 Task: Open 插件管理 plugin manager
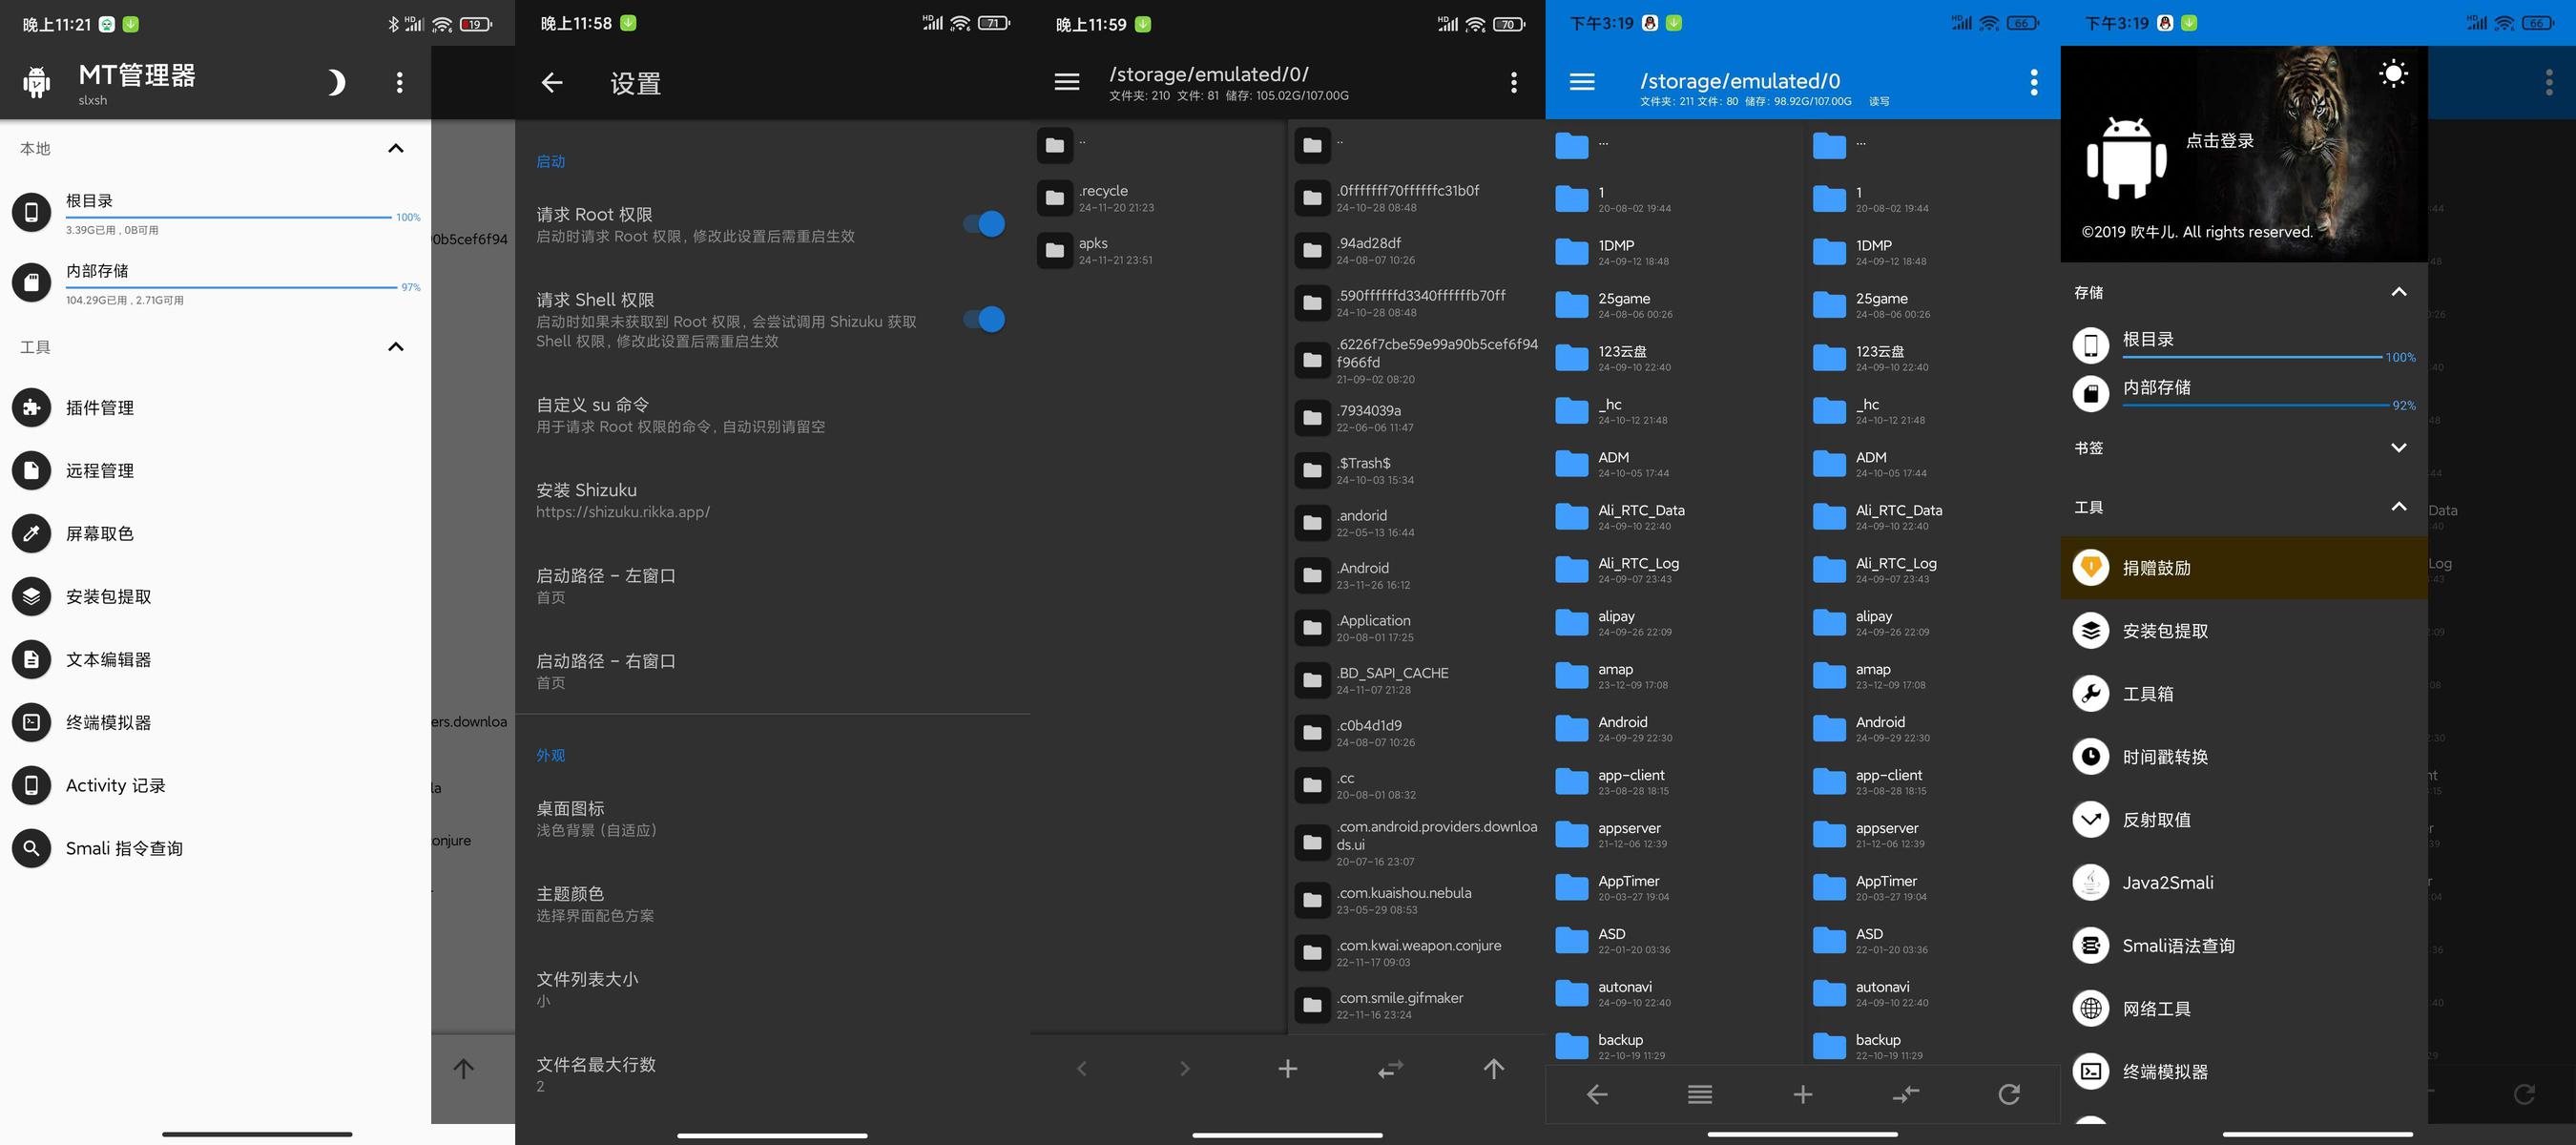(x=215, y=408)
